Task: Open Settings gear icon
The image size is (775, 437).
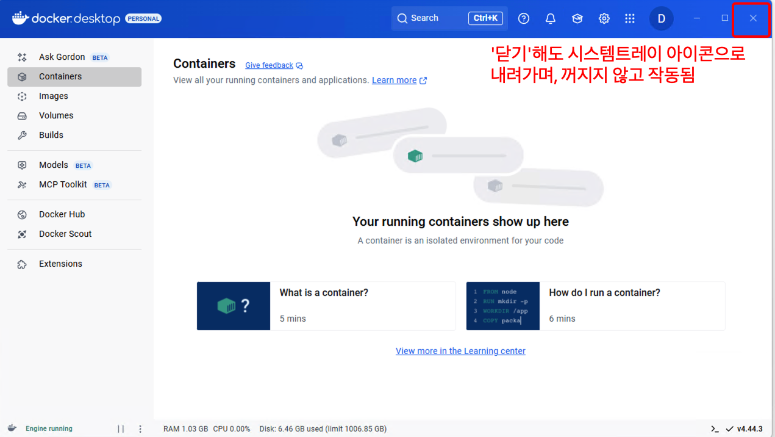Action: [604, 18]
